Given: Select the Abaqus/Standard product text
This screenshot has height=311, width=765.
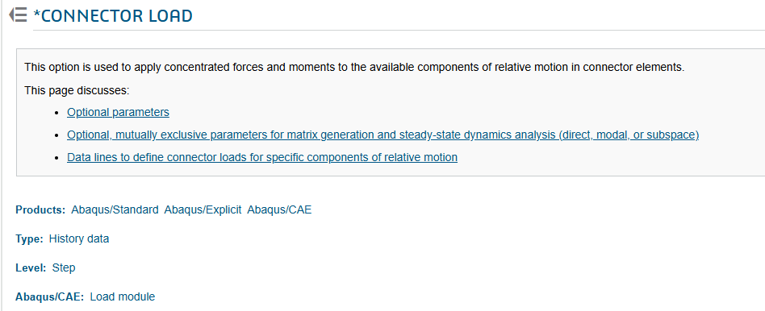Looking at the screenshot, I should pyautogui.click(x=115, y=209).
